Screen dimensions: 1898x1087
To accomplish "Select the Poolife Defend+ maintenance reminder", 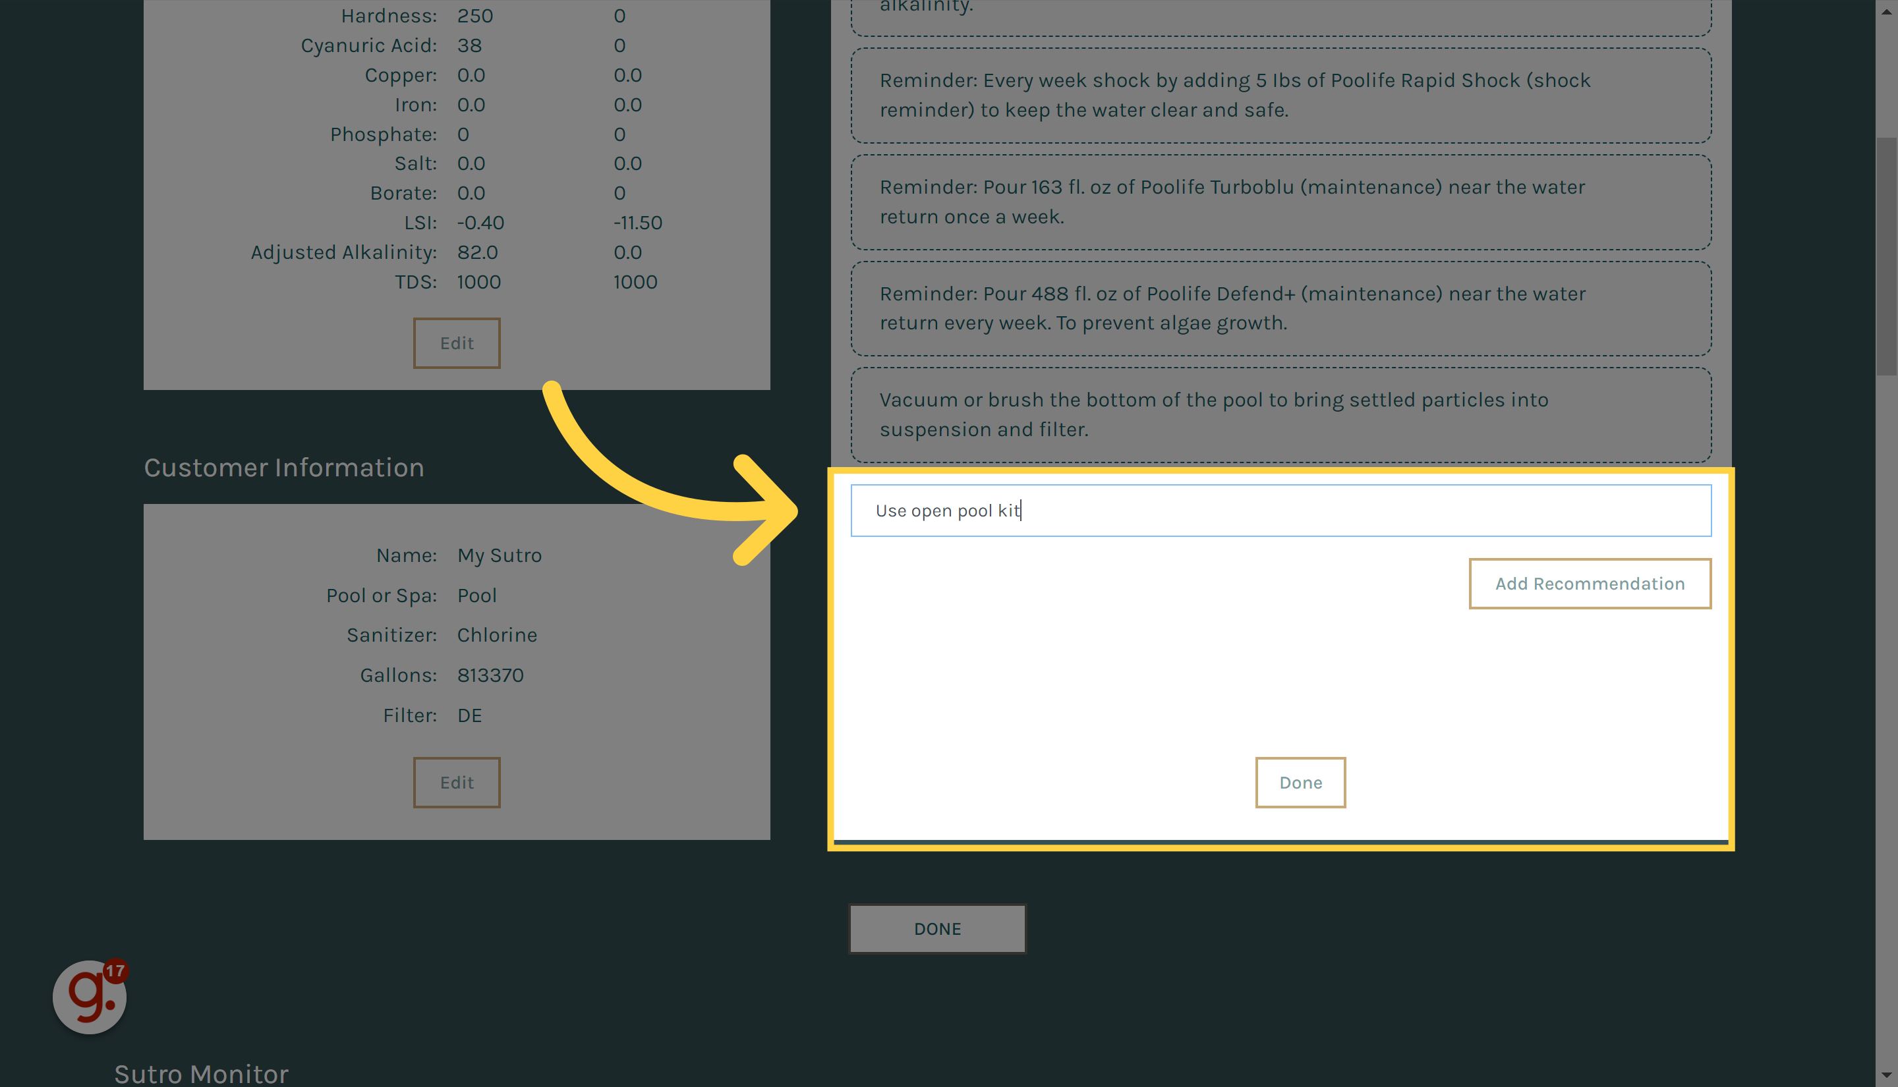I will tap(1280, 308).
